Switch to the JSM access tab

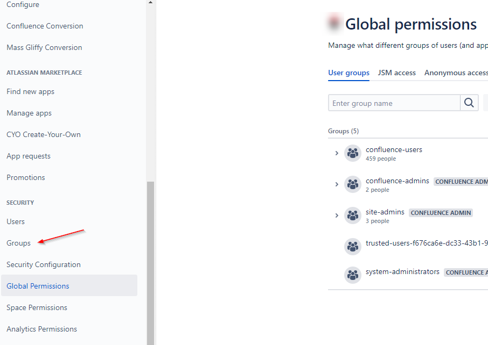click(x=396, y=73)
